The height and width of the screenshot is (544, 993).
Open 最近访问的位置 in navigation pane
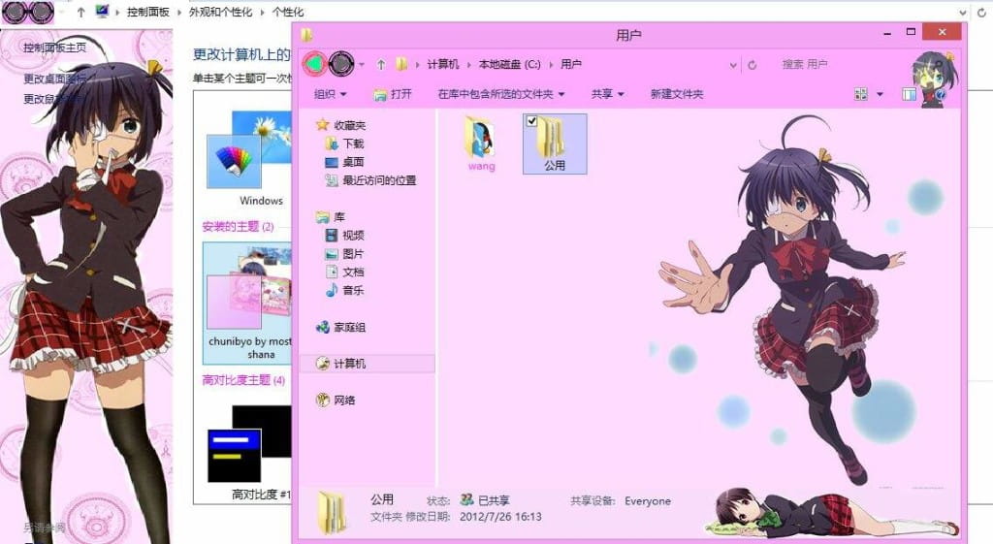[x=370, y=180]
